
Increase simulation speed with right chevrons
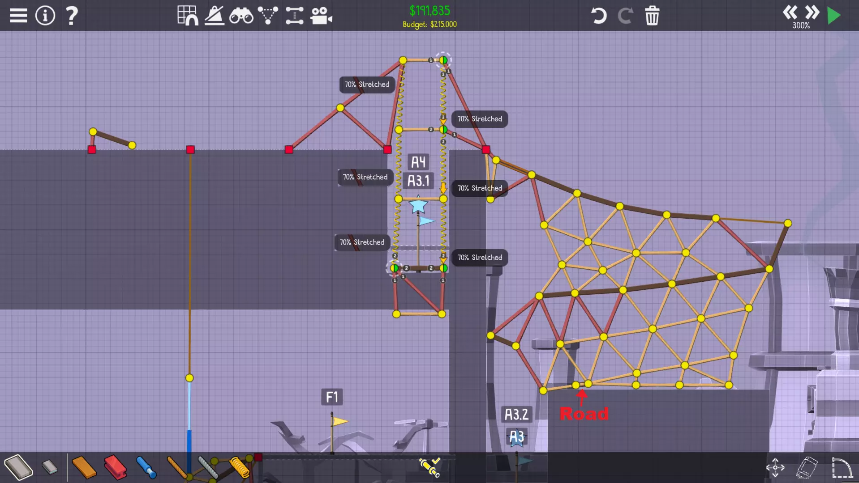[x=812, y=12]
